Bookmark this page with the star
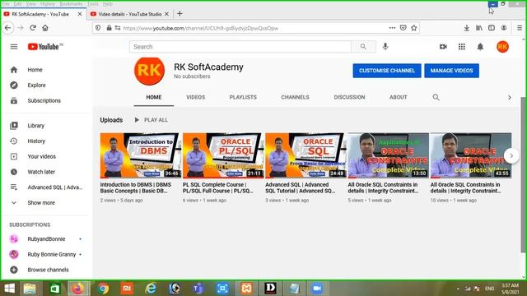Viewport: 527px width, 296px height. [x=414, y=28]
